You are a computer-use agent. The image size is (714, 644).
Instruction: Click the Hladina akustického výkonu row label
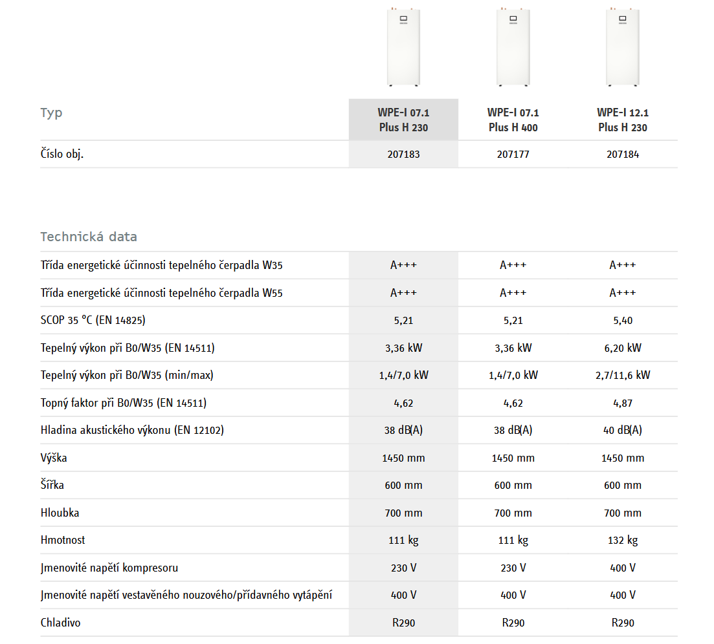pyautogui.click(x=132, y=430)
